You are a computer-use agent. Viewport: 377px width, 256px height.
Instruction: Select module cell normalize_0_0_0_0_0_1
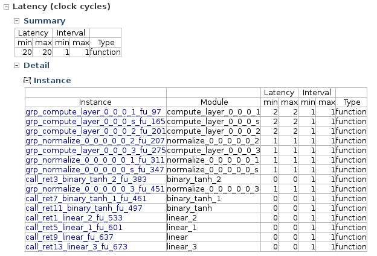tap(213, 160)
